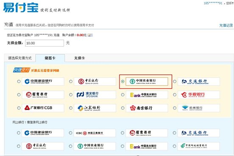Switch to the 储蓄卡 tab
Image resolution: width=234 pixels, height=156 pixels.
pos(50,58)
